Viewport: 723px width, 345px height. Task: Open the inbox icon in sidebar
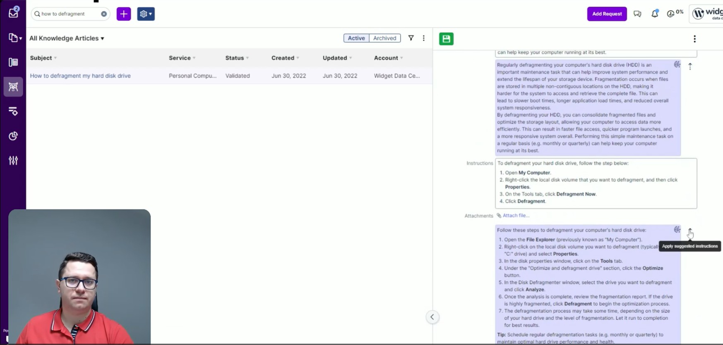pyautogui.click(x=13, y=12)
